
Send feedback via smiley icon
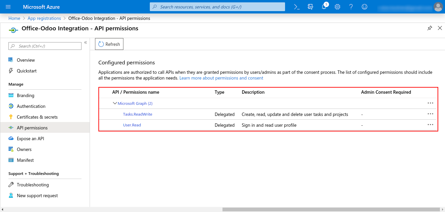(364, 7)
